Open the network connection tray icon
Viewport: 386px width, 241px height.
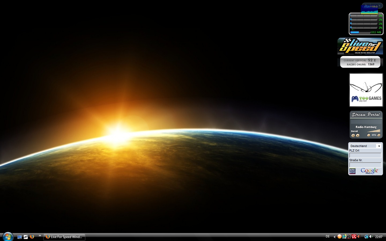[x=366, y=236]
